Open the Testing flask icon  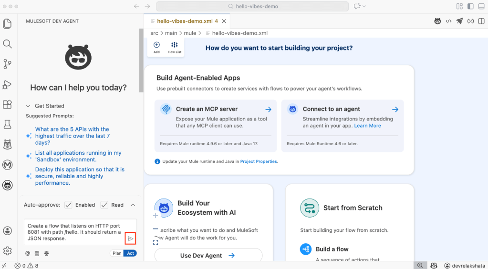pos(8,124)
